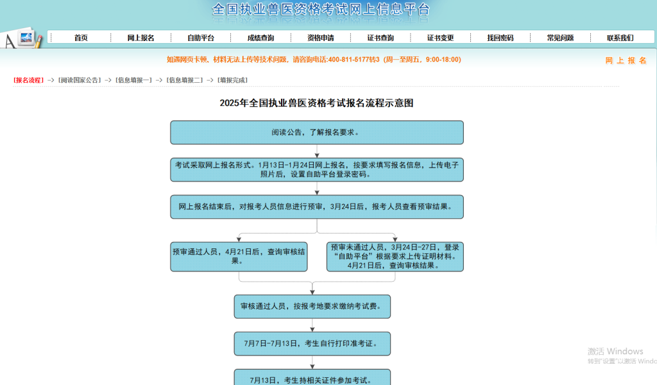Open the 自助平台 self-service platform menu
This screenshot has width=657, height=385.
(200, 37)
